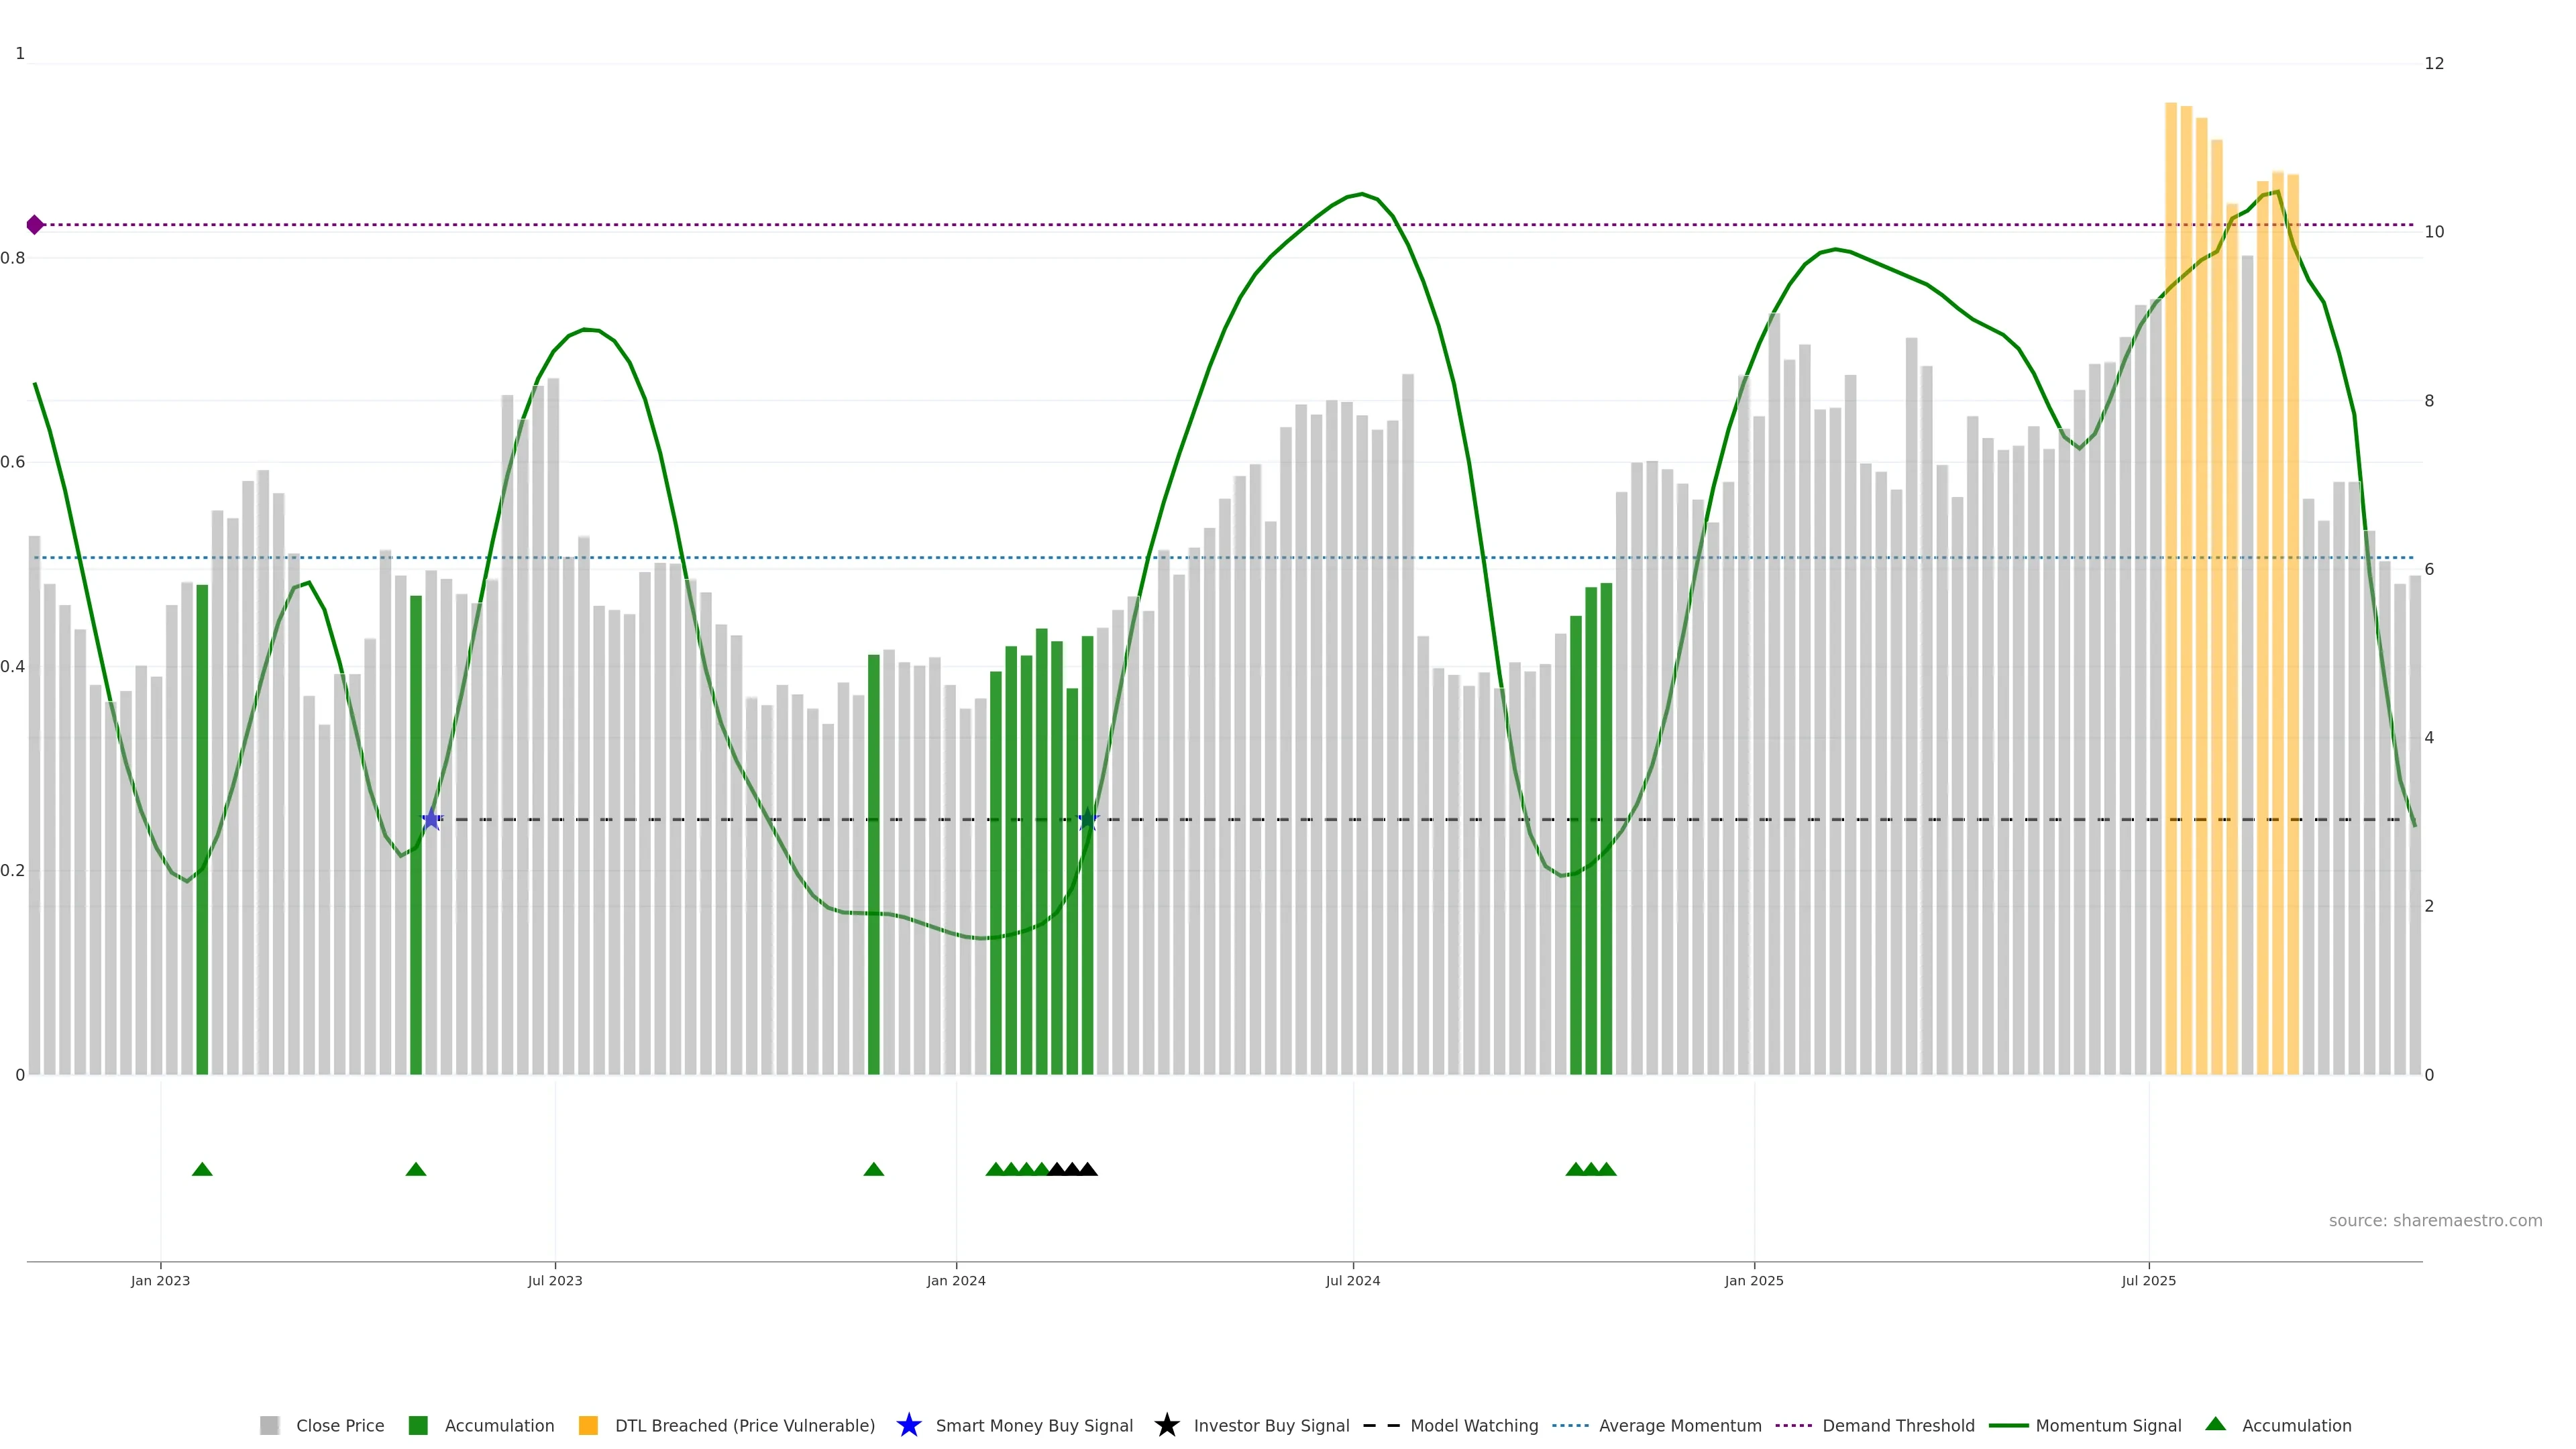Click the blue star marker near mid-2023
The width and height of the screenshot is (2576, 1449).
(431, 820)
